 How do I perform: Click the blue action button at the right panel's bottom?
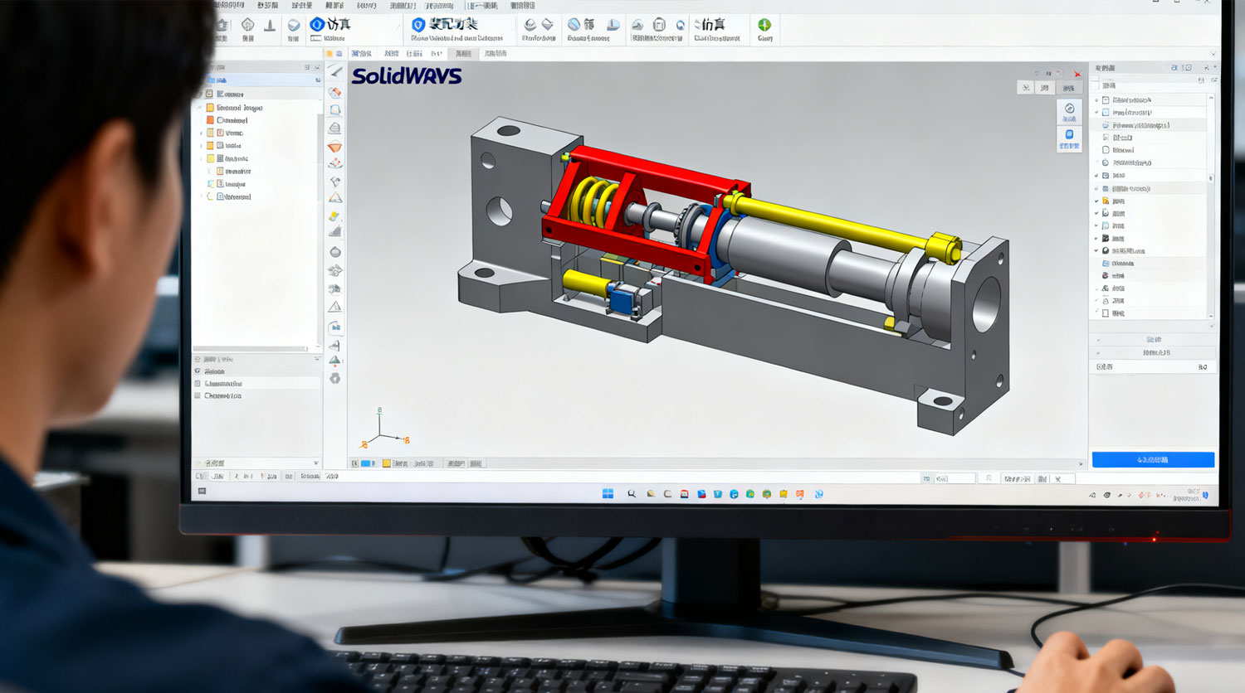1152,459
